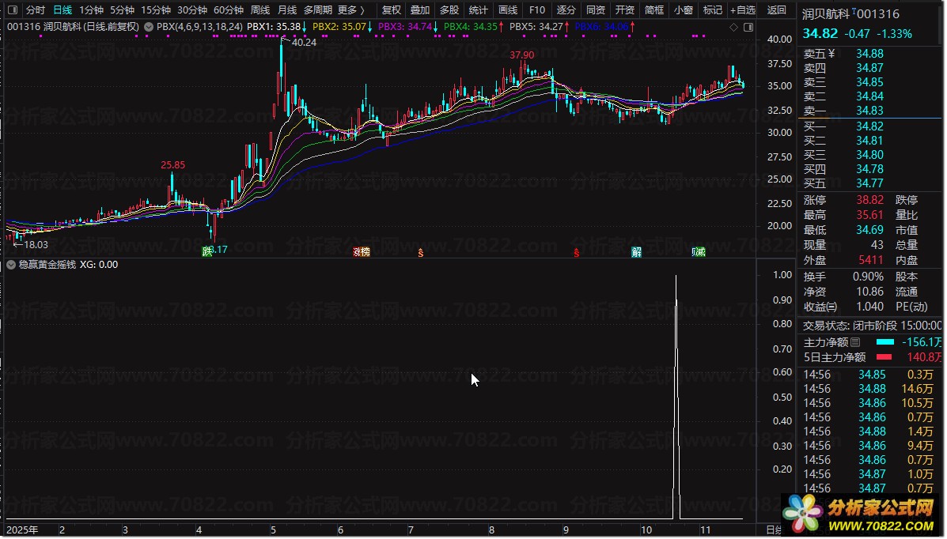Open the F10 company info
The image size is (947, 539).
click(x=537, y=9)
